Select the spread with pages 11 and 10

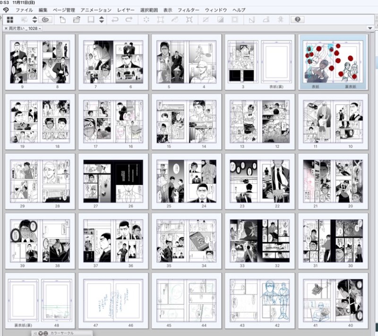(x=333, y=122)
